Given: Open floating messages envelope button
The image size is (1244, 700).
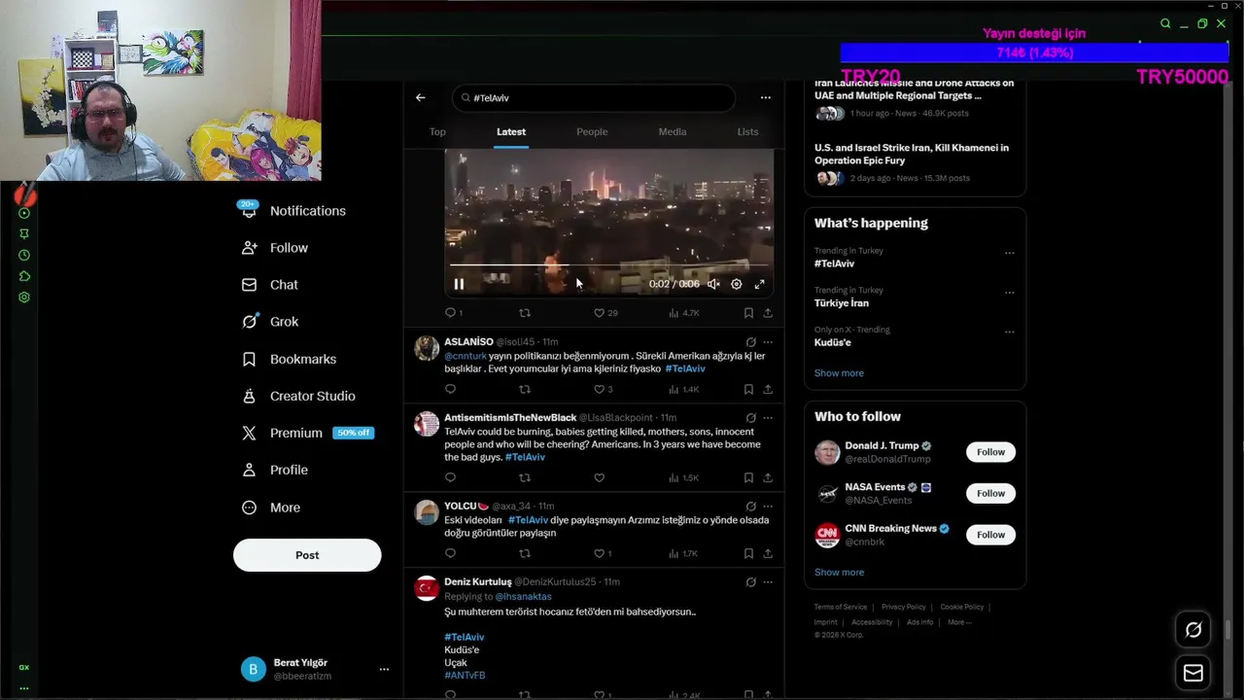Looking at the screenshot, I should [x=1193, y=673].
